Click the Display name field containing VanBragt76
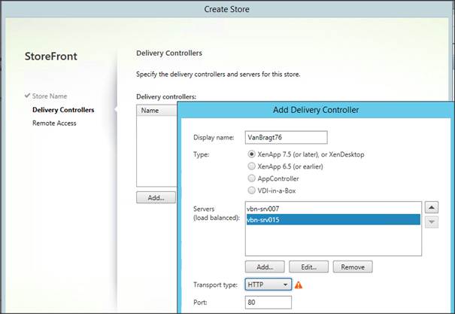The image size is (455, 314). coord(286,137)
